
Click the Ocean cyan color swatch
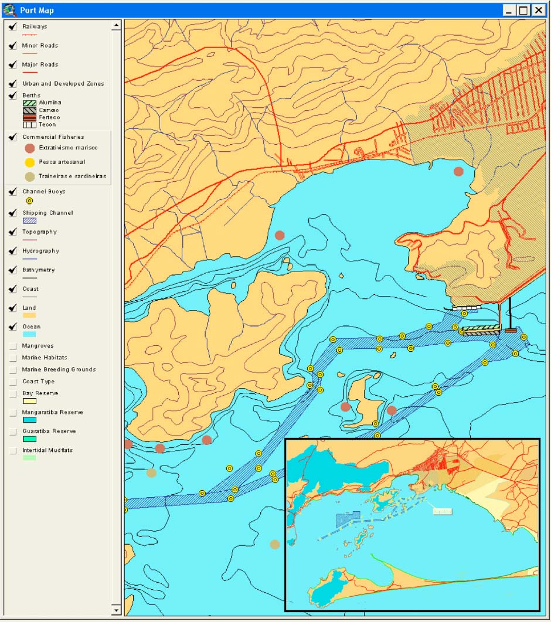[29, 335]
